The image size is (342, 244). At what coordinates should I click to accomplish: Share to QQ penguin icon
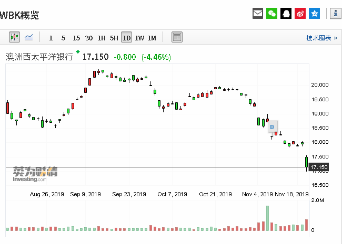[x=286, y=14]
